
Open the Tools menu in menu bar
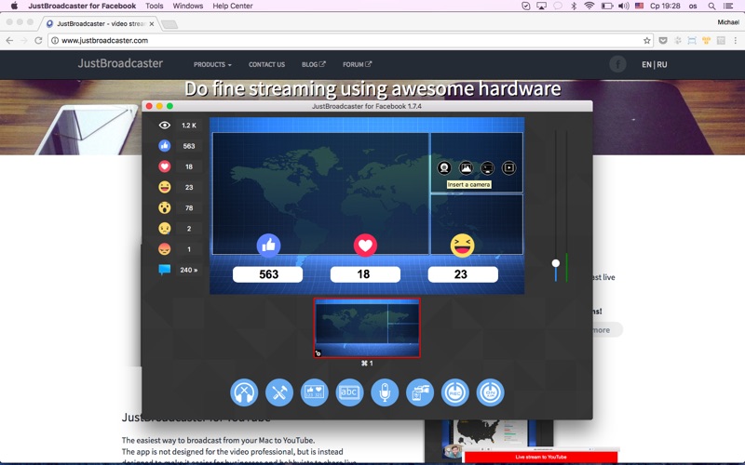(154, 6)
